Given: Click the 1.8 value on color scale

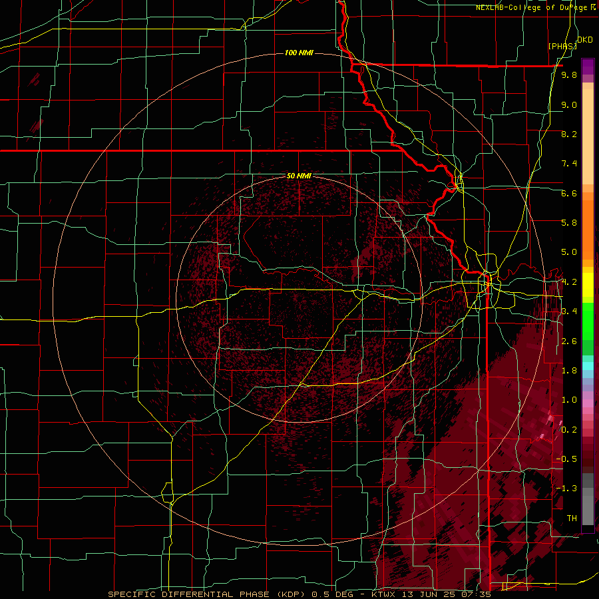Looking at the screenshot, I should click(569, 371).
